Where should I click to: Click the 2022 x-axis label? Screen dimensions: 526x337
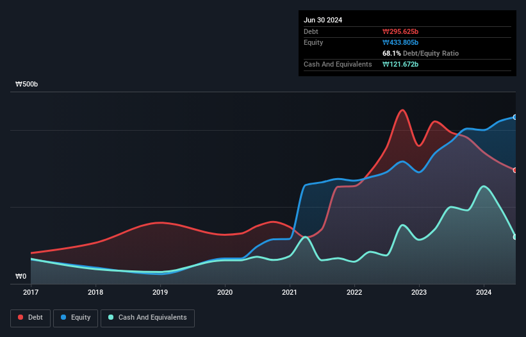pyautogui.click(x=354, y=292)
